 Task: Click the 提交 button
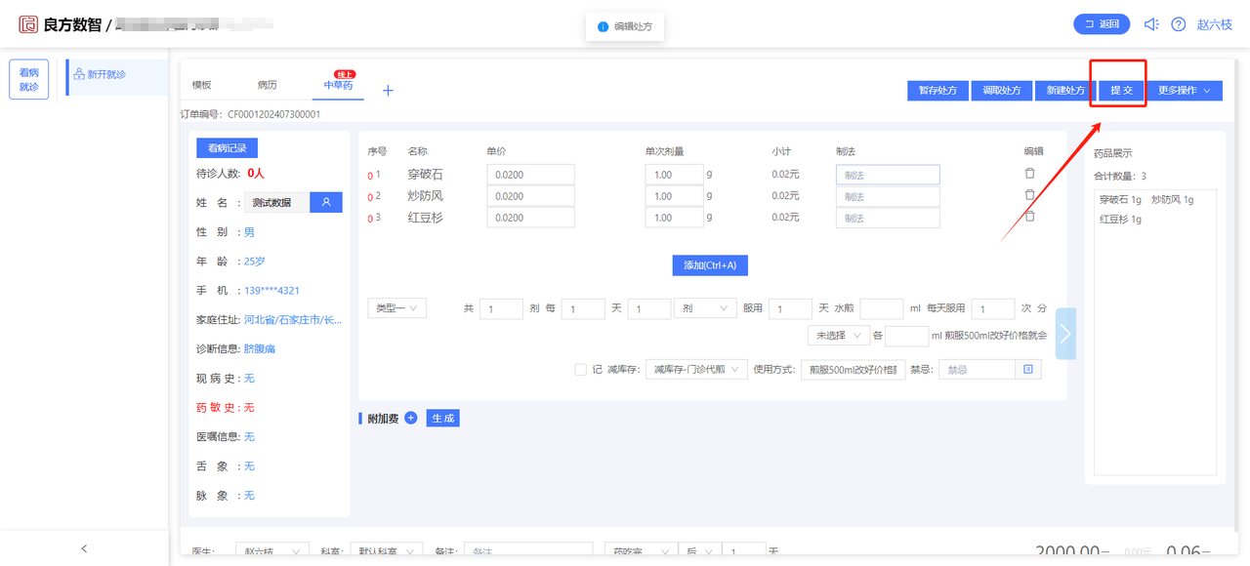pyautogui.click(x=1120, y=90)
